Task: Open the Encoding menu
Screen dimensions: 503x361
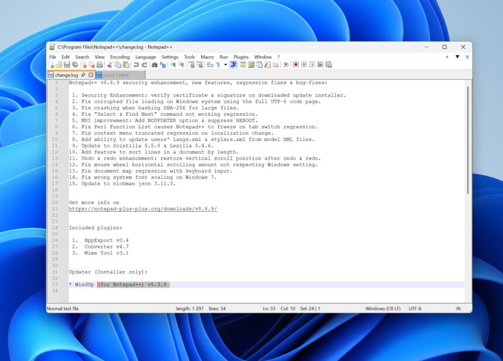Action: (120, 57)
